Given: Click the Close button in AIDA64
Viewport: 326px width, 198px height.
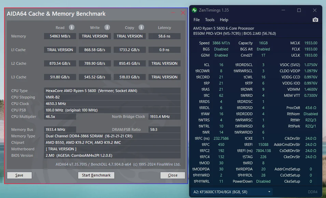Looking at the screenshot, I should pos(172,175).
